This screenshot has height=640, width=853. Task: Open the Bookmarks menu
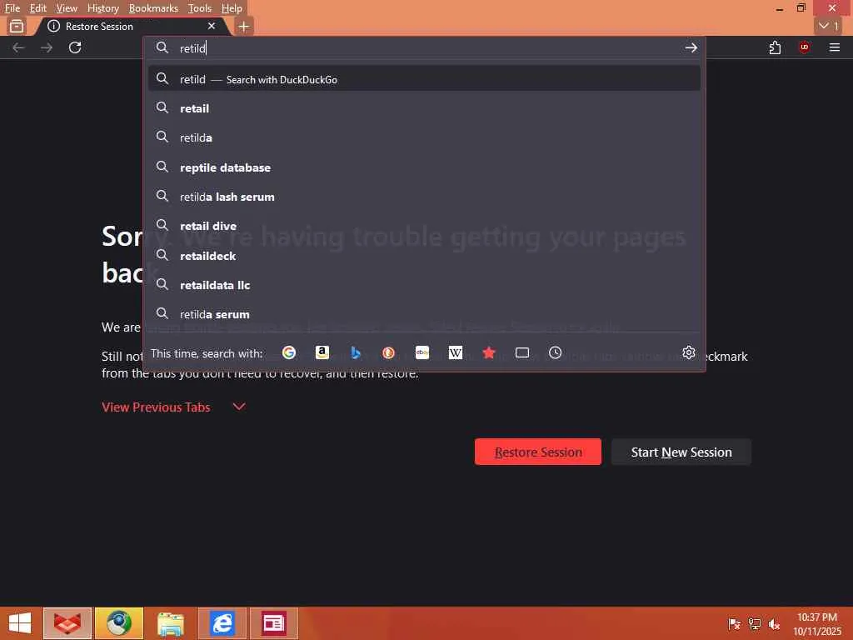153,8
